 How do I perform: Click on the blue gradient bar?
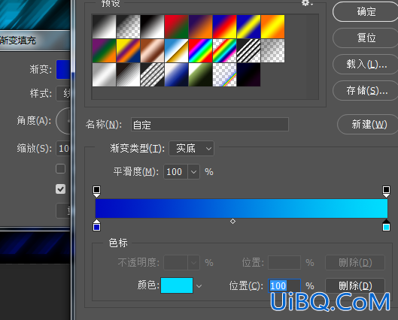click(x=242, y=208)
